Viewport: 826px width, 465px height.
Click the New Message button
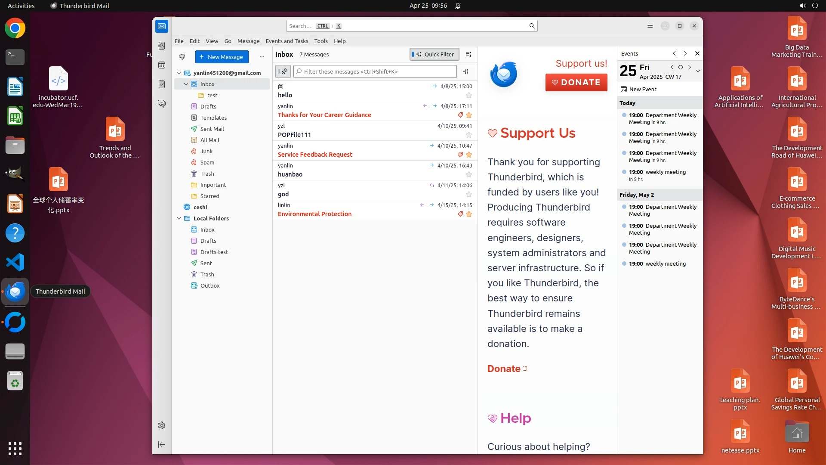[222, 57]
